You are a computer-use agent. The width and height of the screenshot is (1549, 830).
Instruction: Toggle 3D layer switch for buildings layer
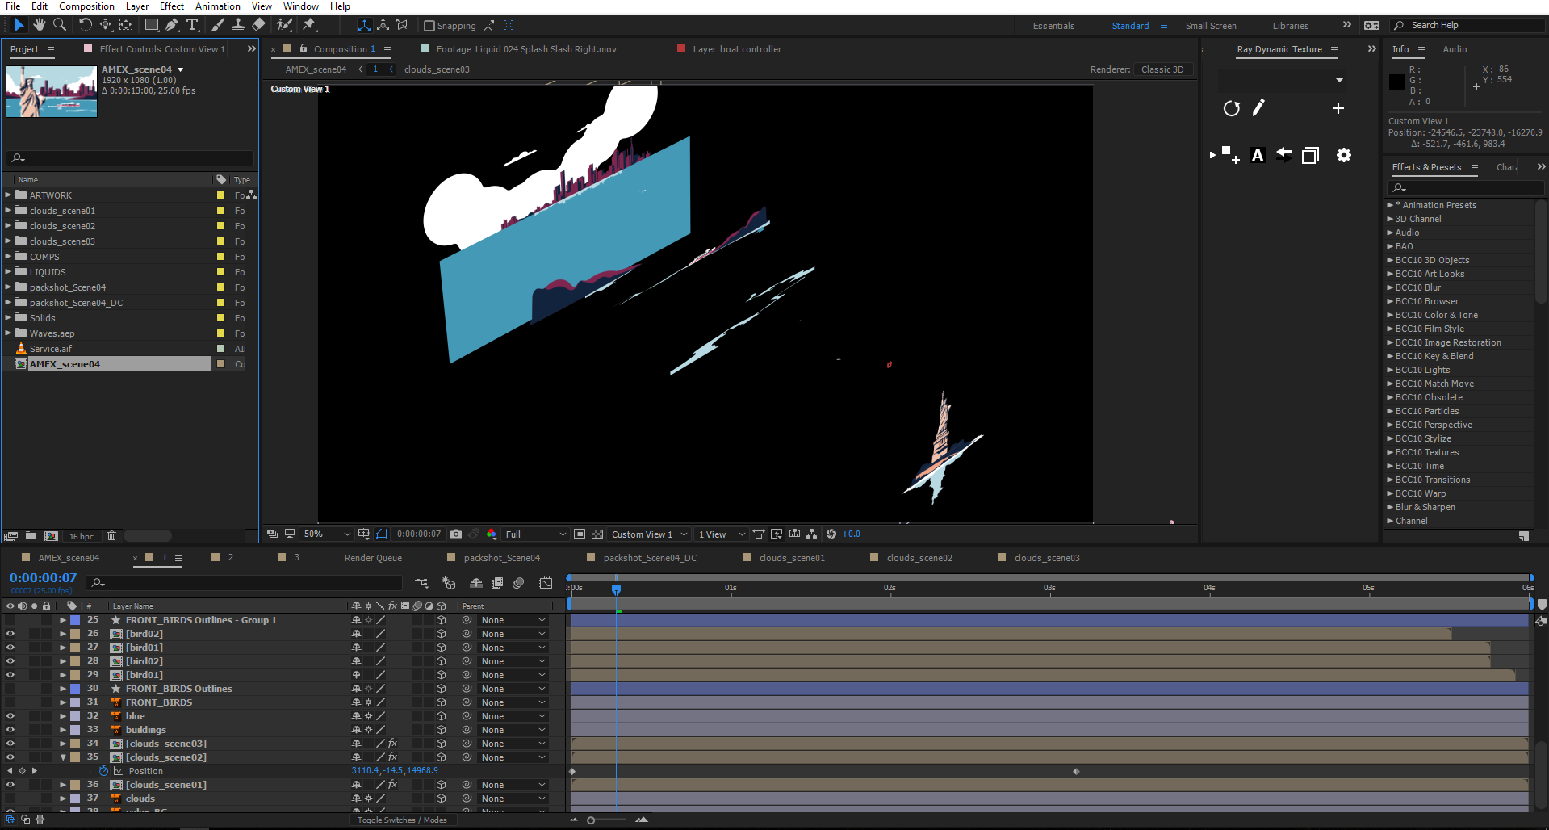[x=441, y=730]
